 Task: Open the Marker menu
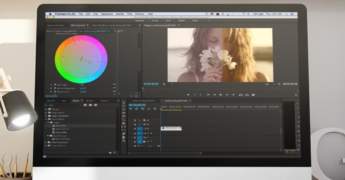(x=120, y=14)
